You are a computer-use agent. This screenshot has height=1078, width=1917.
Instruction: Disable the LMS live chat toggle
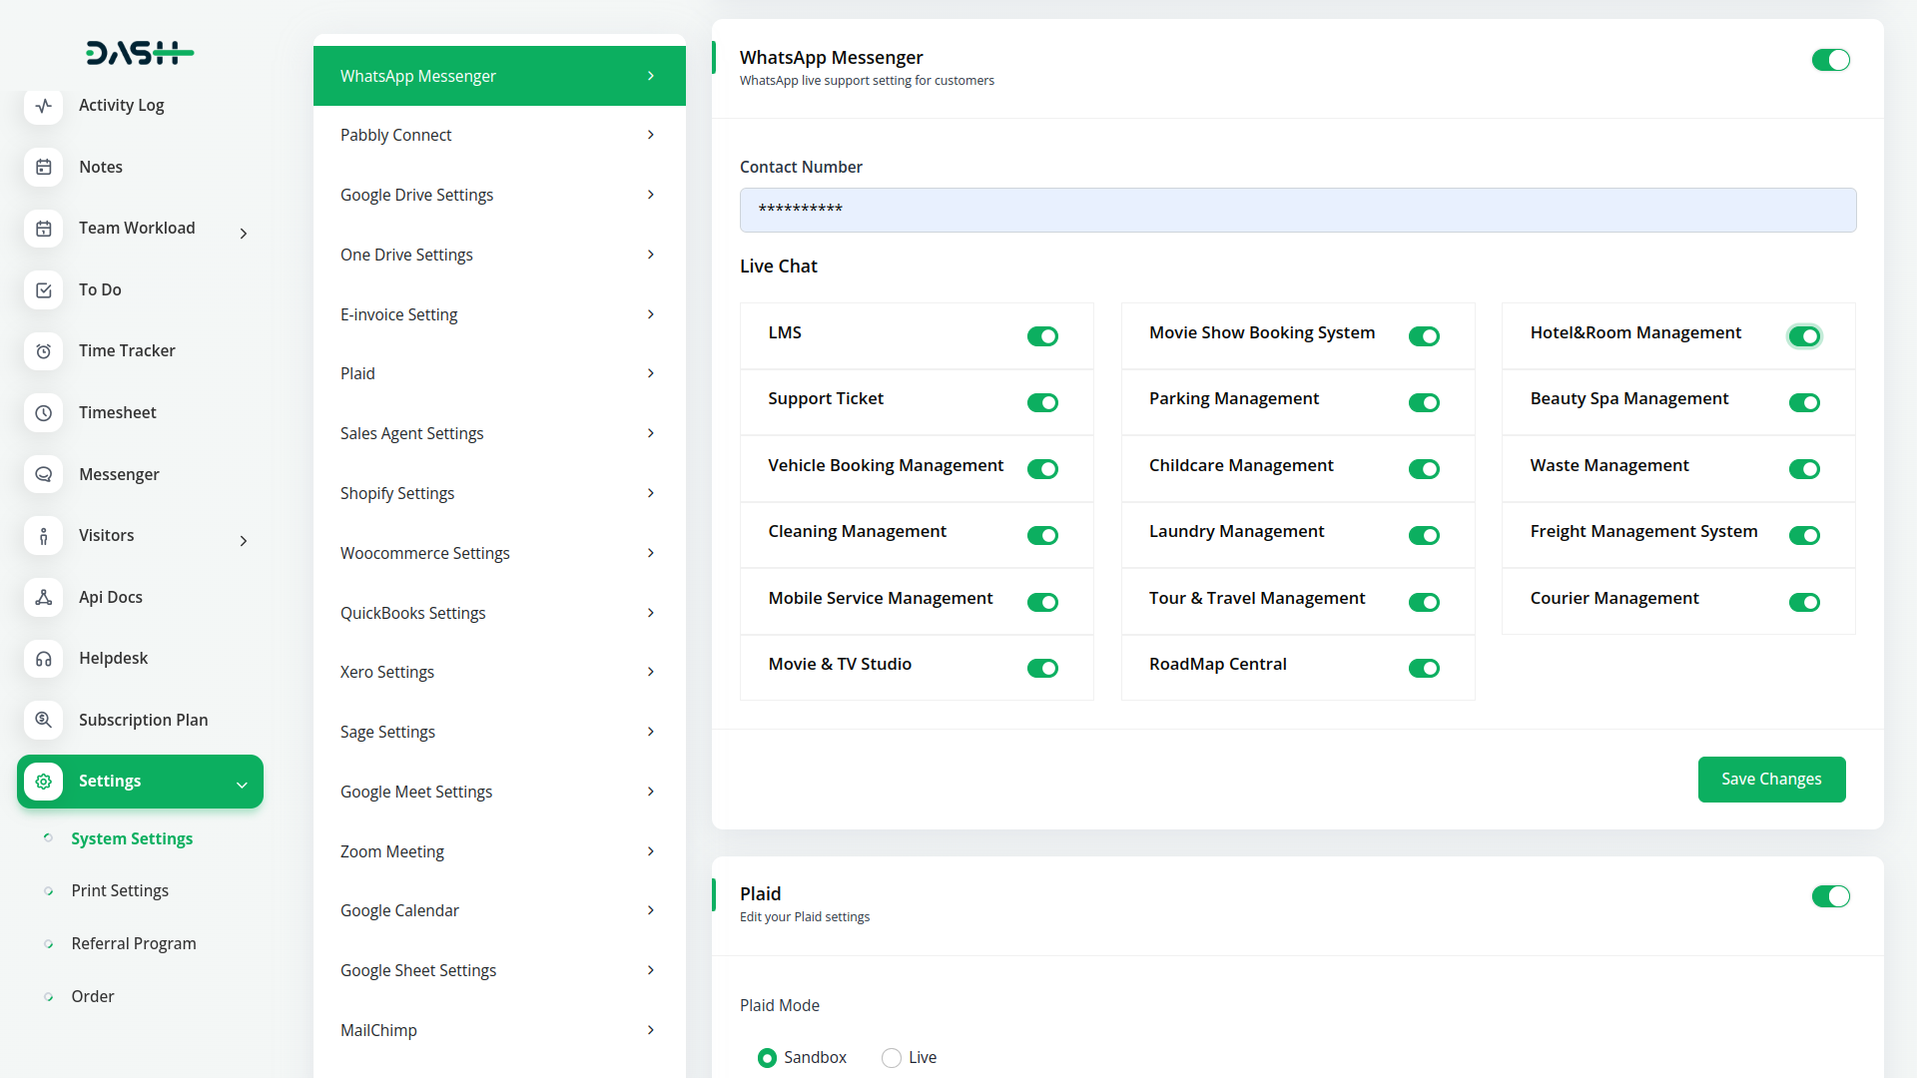[x=1042, y=336]
